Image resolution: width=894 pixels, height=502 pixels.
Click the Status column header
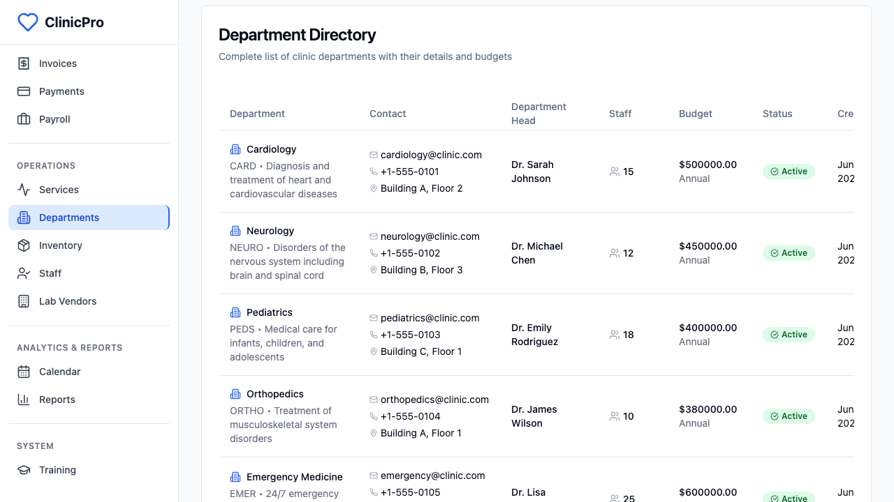coord(777,114)
